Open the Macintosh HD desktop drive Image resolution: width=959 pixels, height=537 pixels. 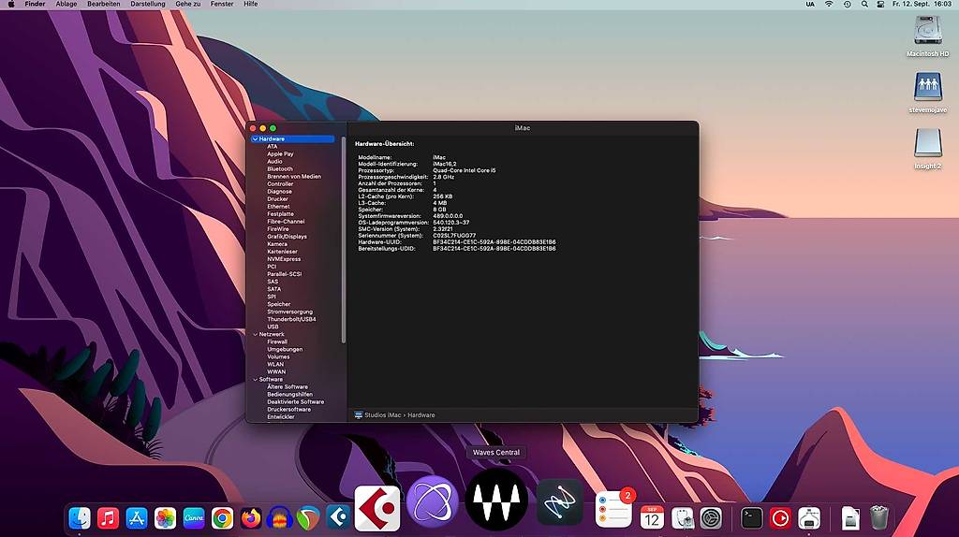[x=928, y=31]
